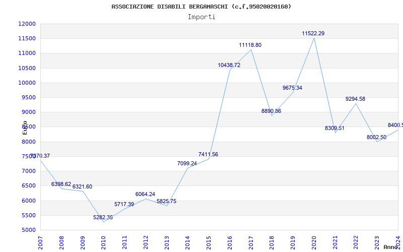The width and height of the screenshot is (403, 252).
Task: Click the 2012 x-axis year label
Action: pyautogui.click(x=146, y=243)
